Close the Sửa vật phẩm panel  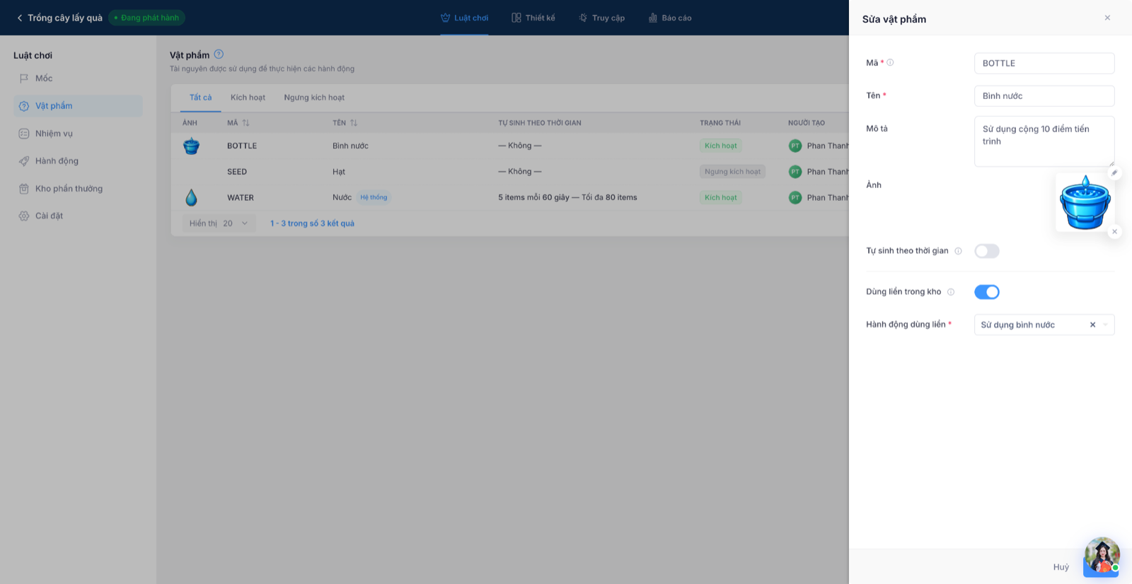click(x=1107, y=18)
